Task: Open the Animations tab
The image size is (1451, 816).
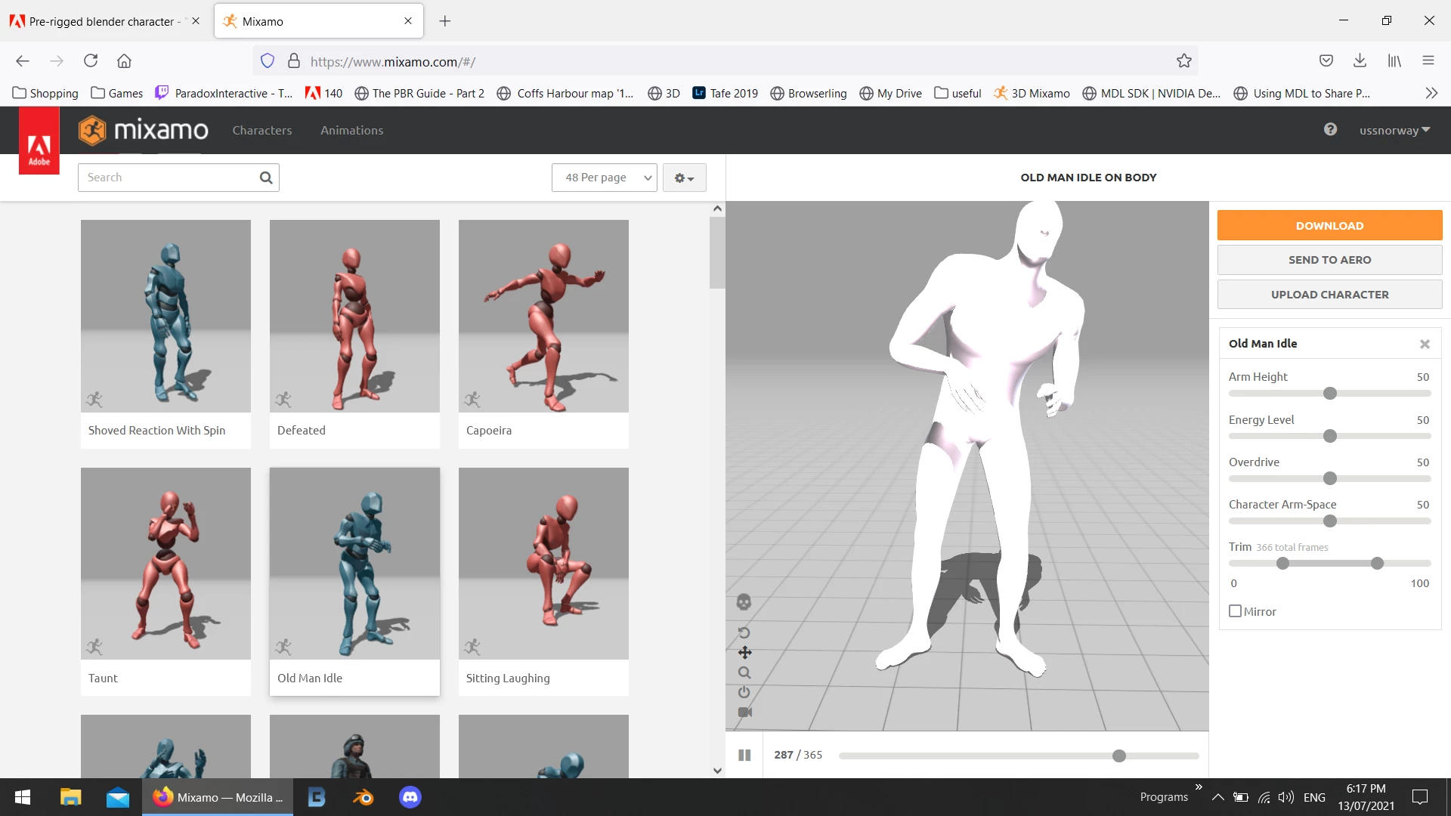Action: (351, 130)
